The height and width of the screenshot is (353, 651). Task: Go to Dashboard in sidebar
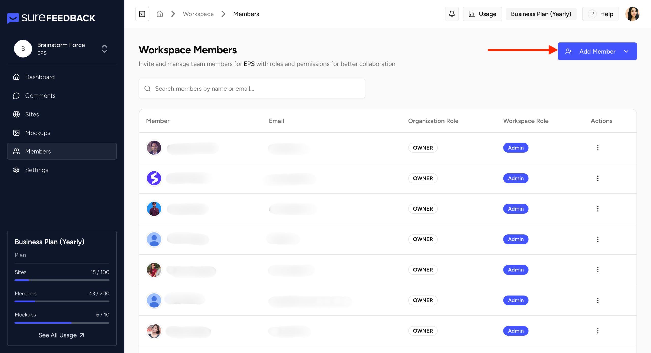tap(40, 77)
